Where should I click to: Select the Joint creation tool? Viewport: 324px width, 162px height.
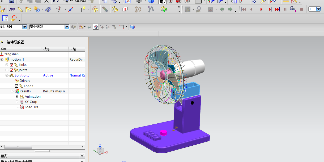[x=28, y=9]
